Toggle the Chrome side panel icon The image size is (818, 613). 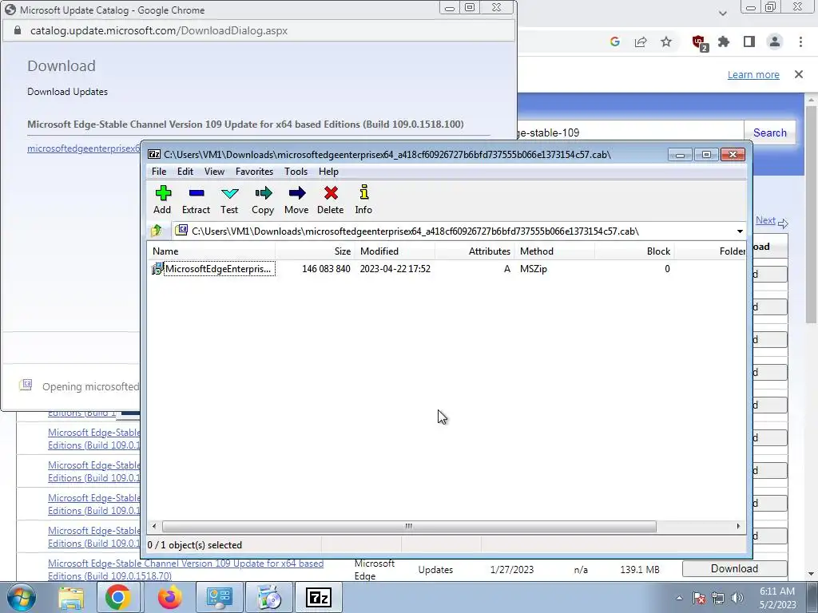pos(749,42)
